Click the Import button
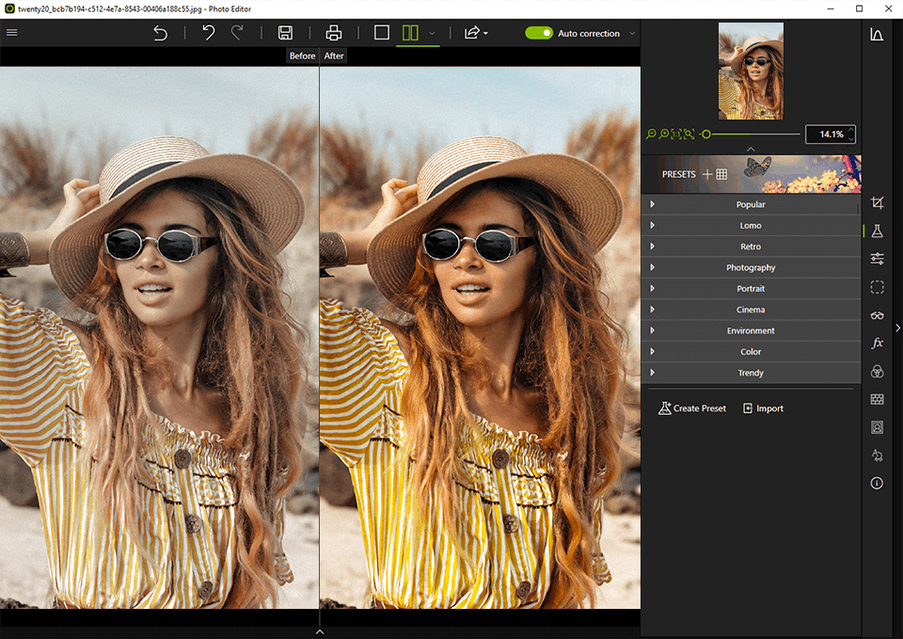 click(763, 408)
